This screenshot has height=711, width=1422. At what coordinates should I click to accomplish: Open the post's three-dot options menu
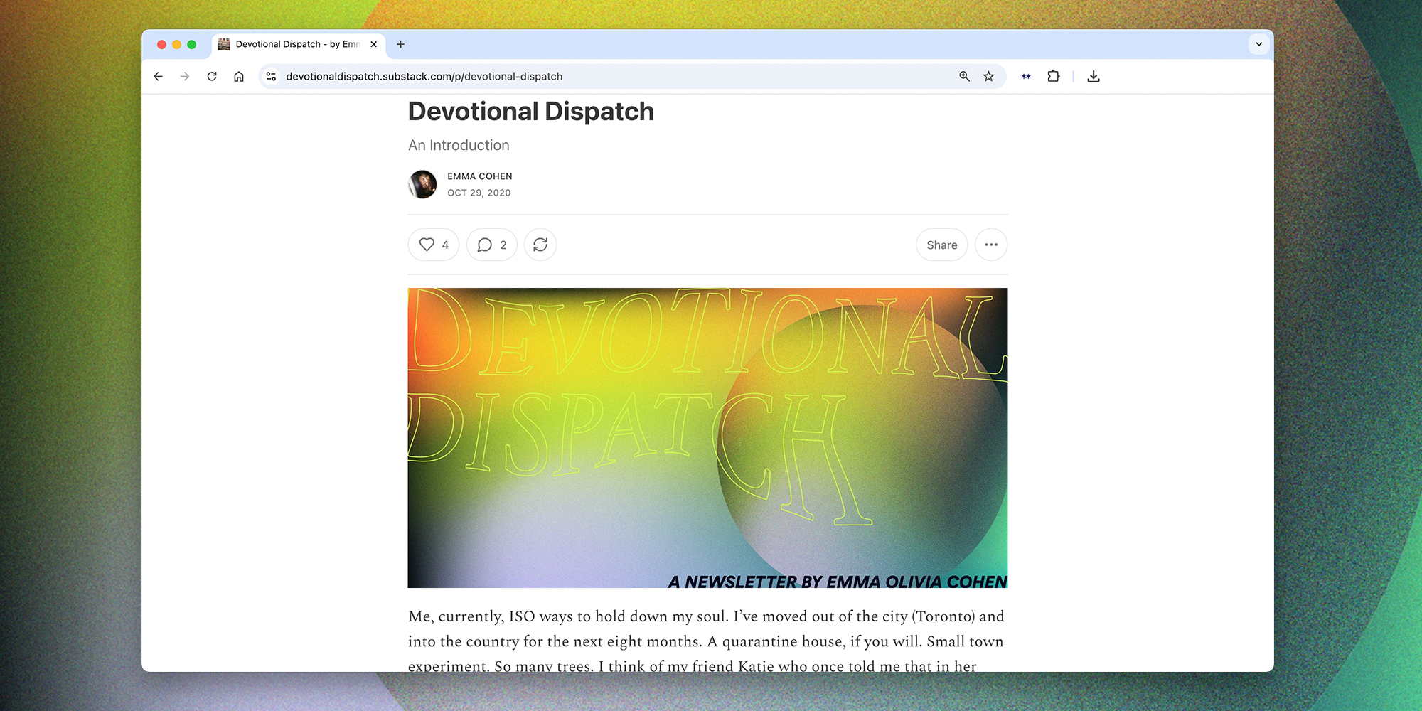(x=990, y=245)
